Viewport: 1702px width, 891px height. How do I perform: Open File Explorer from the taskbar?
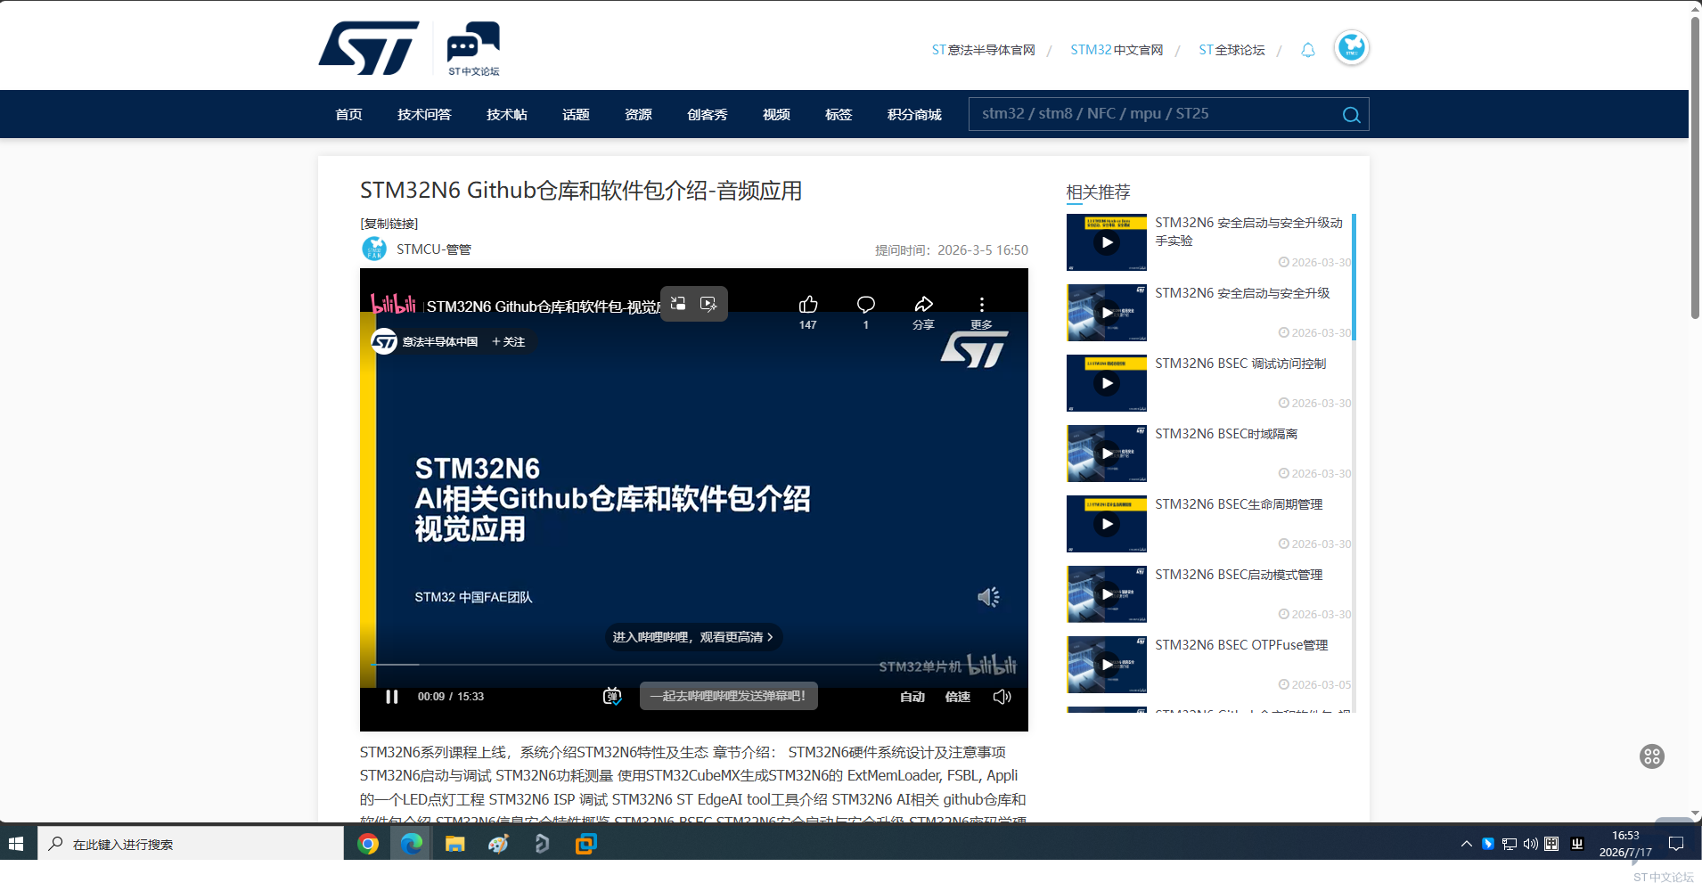pyautogui.click(x=454, y=844)
